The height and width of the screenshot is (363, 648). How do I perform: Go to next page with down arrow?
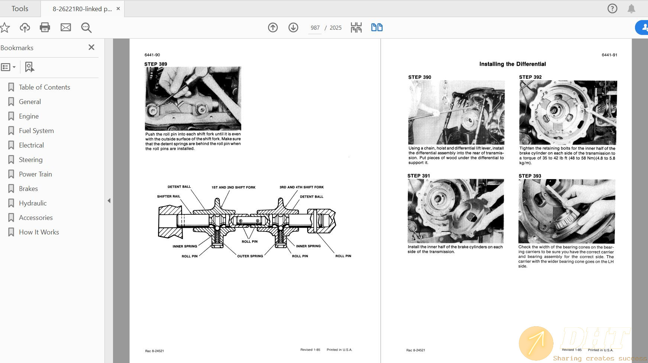[293, 27]
